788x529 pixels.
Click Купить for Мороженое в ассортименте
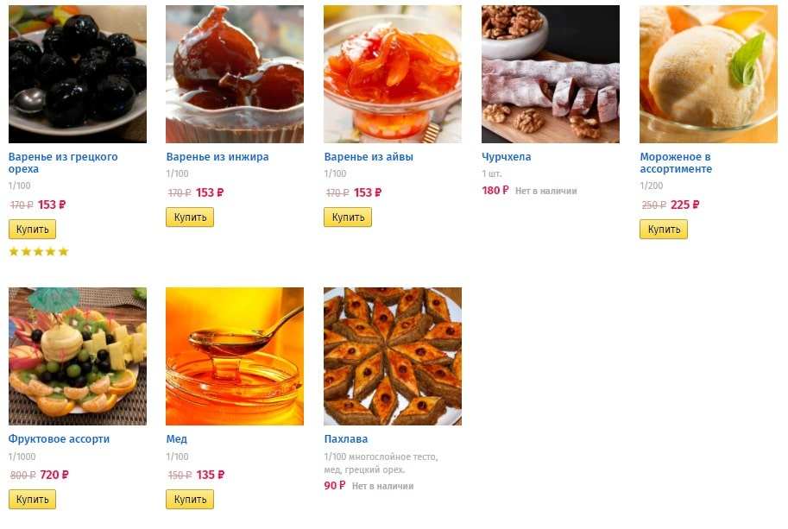click(664, 230)
